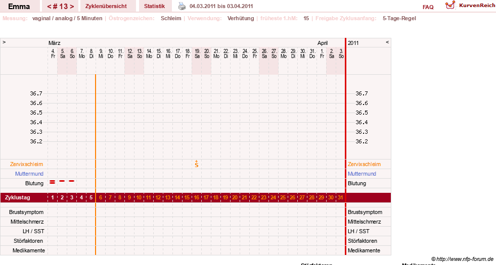This screenshot has height=265, width=496.
Task: Open the http://www.nfp-forum.de link
Action: point(465,259)
